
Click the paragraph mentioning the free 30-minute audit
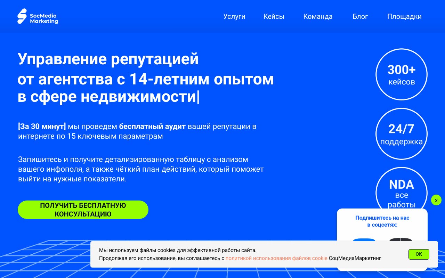137,131
